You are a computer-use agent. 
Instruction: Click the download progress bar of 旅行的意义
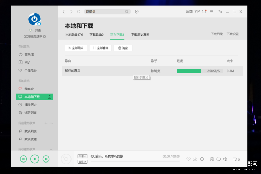pyautogui.click(x=200, y=71)
